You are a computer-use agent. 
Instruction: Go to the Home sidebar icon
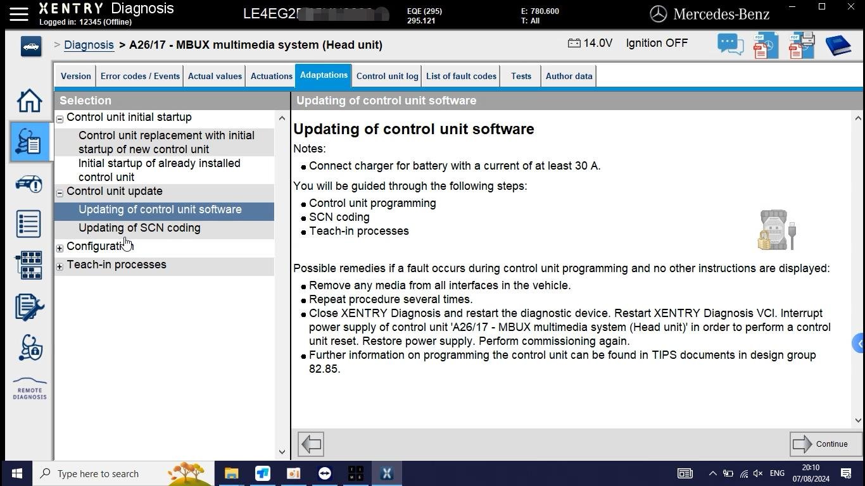click(29, 101)
